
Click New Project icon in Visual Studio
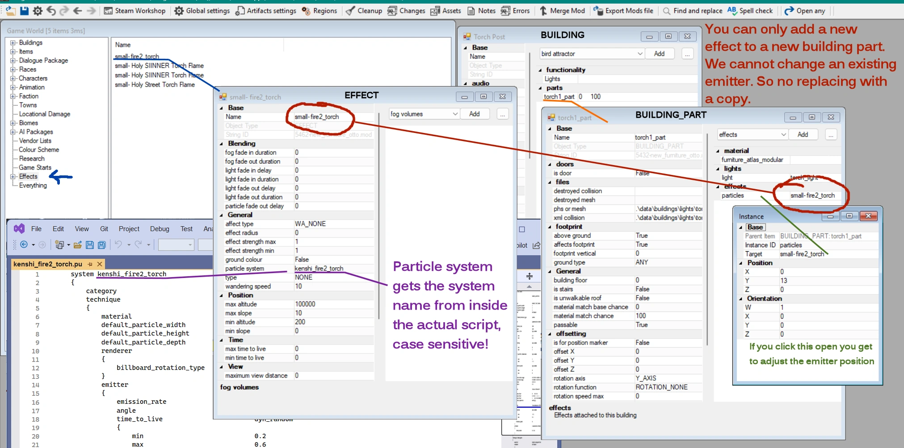(59, 245)
